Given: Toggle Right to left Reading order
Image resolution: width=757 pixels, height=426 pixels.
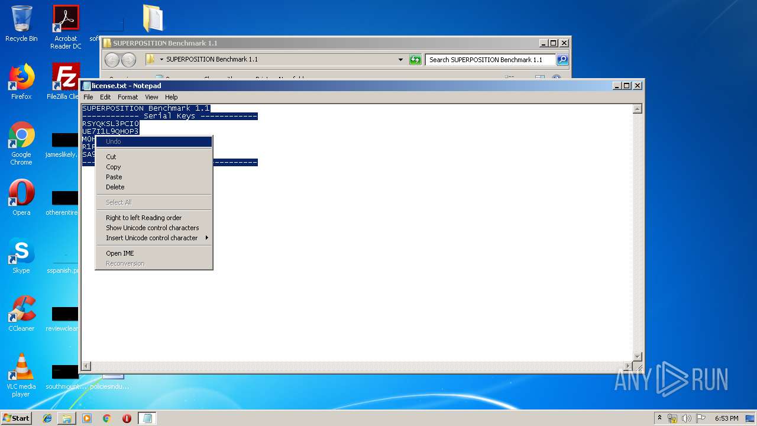Looking at the screenshot, I should pyautogui.click(x=154, y=218).
